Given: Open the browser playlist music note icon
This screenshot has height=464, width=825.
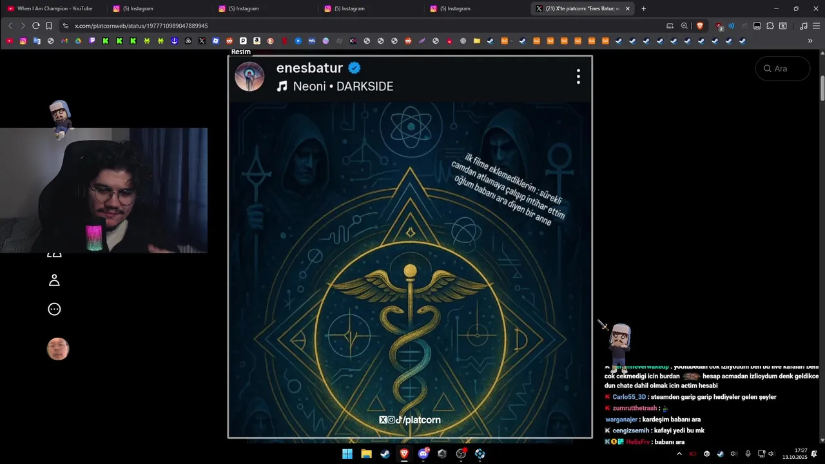Looking at the screenshot, I should click(x=804, y=26).
